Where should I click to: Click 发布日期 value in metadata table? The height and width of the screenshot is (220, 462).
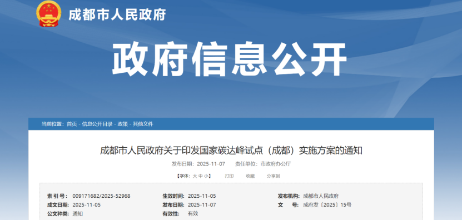click(x=202, y=205)
